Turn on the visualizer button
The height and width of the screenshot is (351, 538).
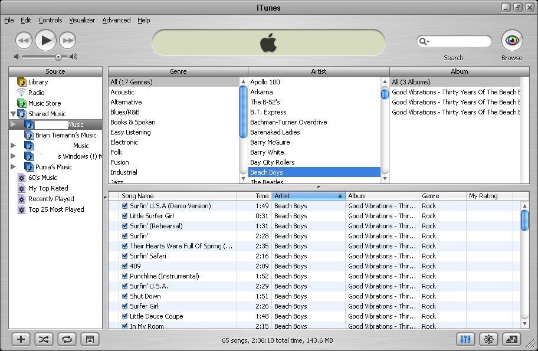point(488,340)
